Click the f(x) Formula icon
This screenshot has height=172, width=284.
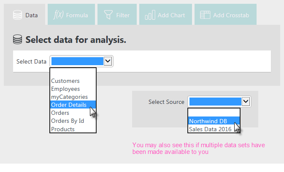click(x=58, y=15)
